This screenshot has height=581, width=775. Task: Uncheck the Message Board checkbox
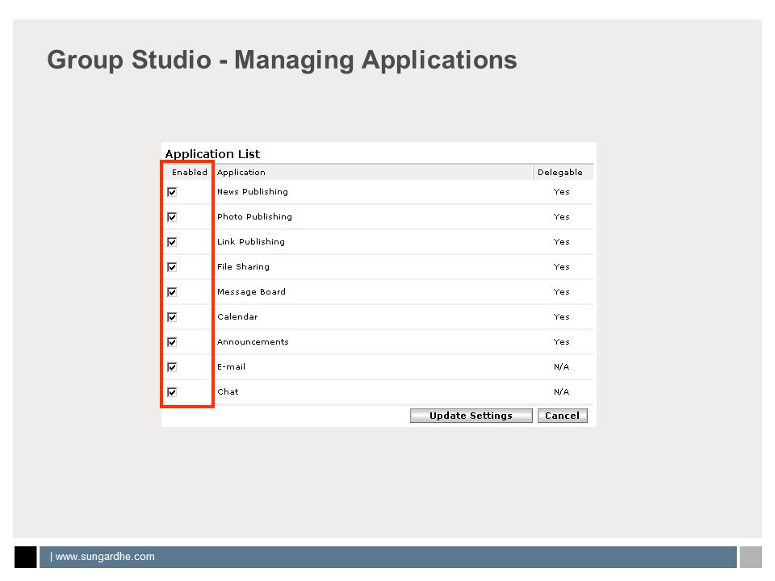click(x=172, y=292)
